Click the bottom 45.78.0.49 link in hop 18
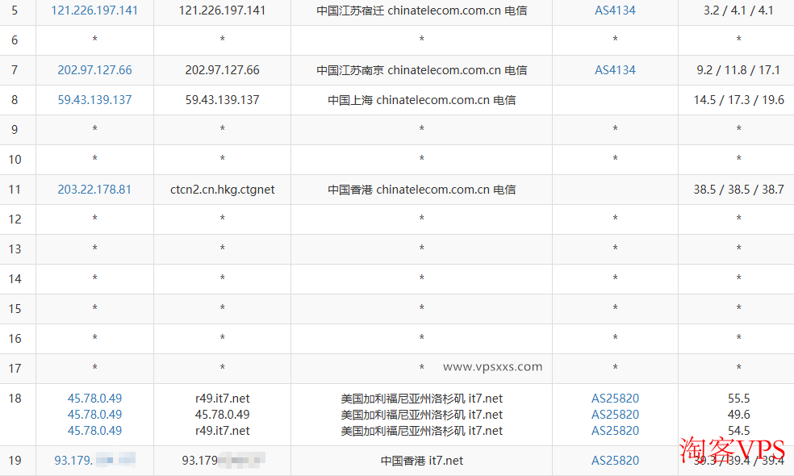This screenshot has width=794, height=476. pos(94,431)
